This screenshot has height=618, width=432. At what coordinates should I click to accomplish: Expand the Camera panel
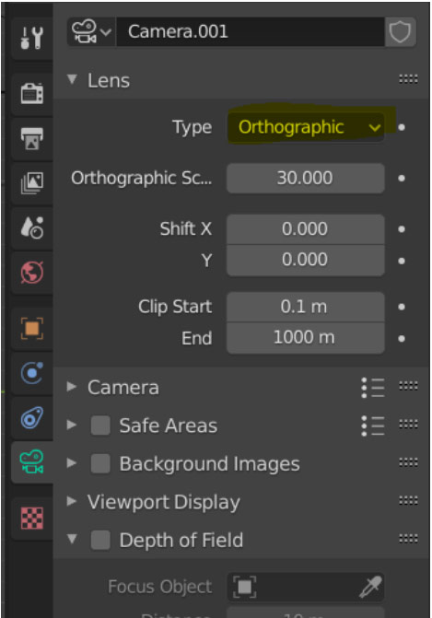point(72,387)
